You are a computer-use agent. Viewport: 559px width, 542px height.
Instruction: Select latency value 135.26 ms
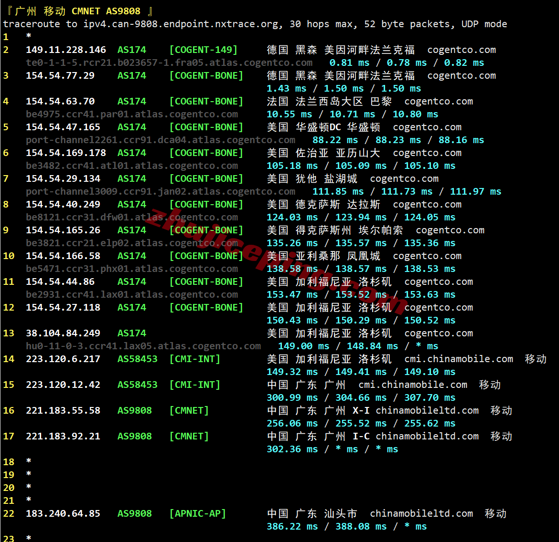[x=292, y=243]
